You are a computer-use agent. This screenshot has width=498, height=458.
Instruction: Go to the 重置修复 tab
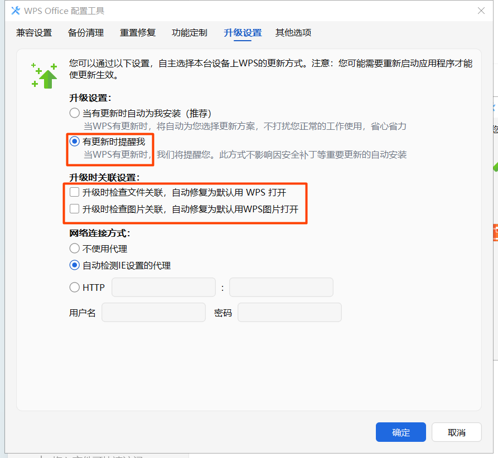coord(138,33)
